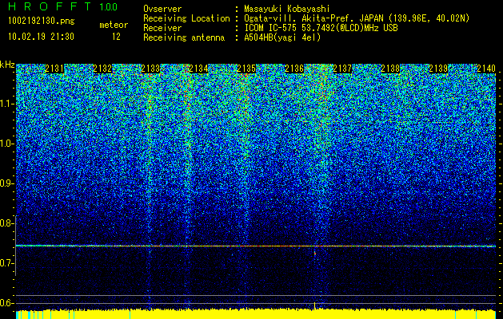This screenshot has height=319, width=503.
Task: Click the 2132 time marker
Action: point(102,69)
